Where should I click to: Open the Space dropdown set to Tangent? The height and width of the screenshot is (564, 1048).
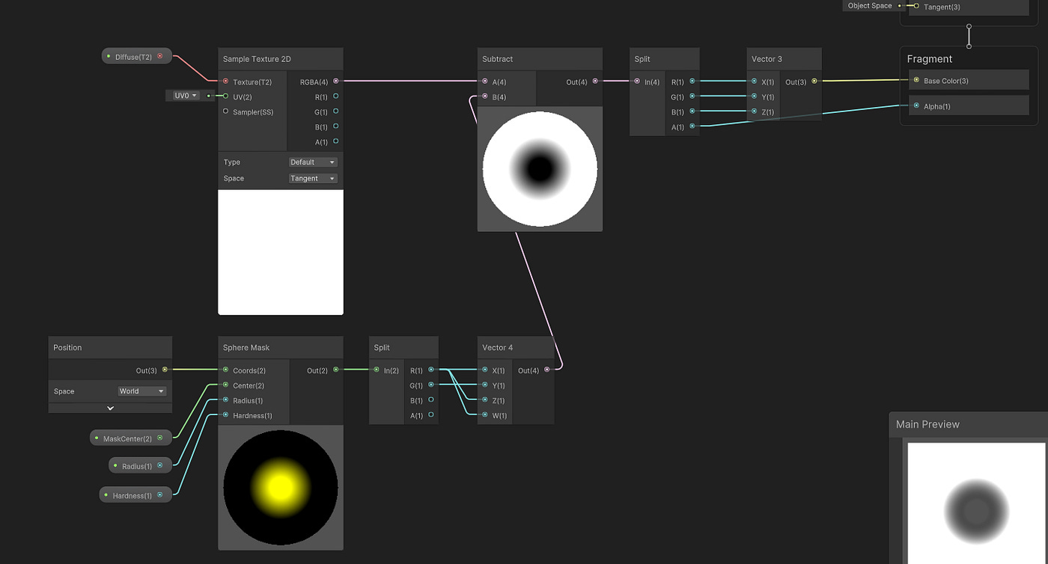[x=313, y=178]
